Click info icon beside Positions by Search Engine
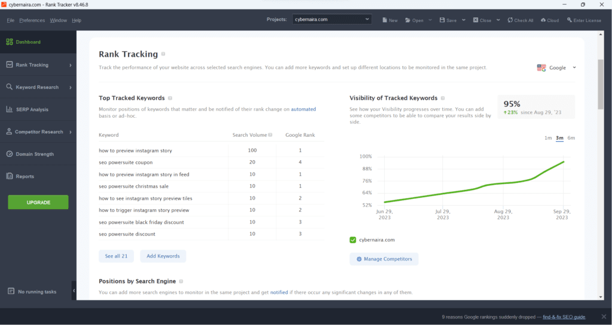 tap(181, 281)
